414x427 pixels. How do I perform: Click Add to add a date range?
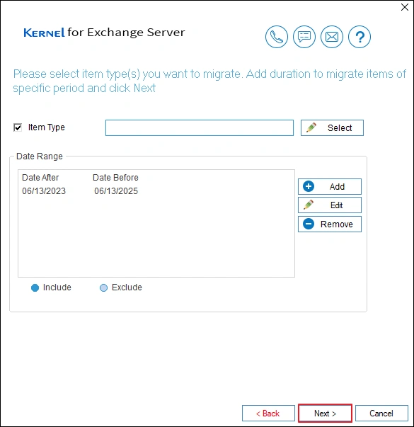click(x=330, y=186)
